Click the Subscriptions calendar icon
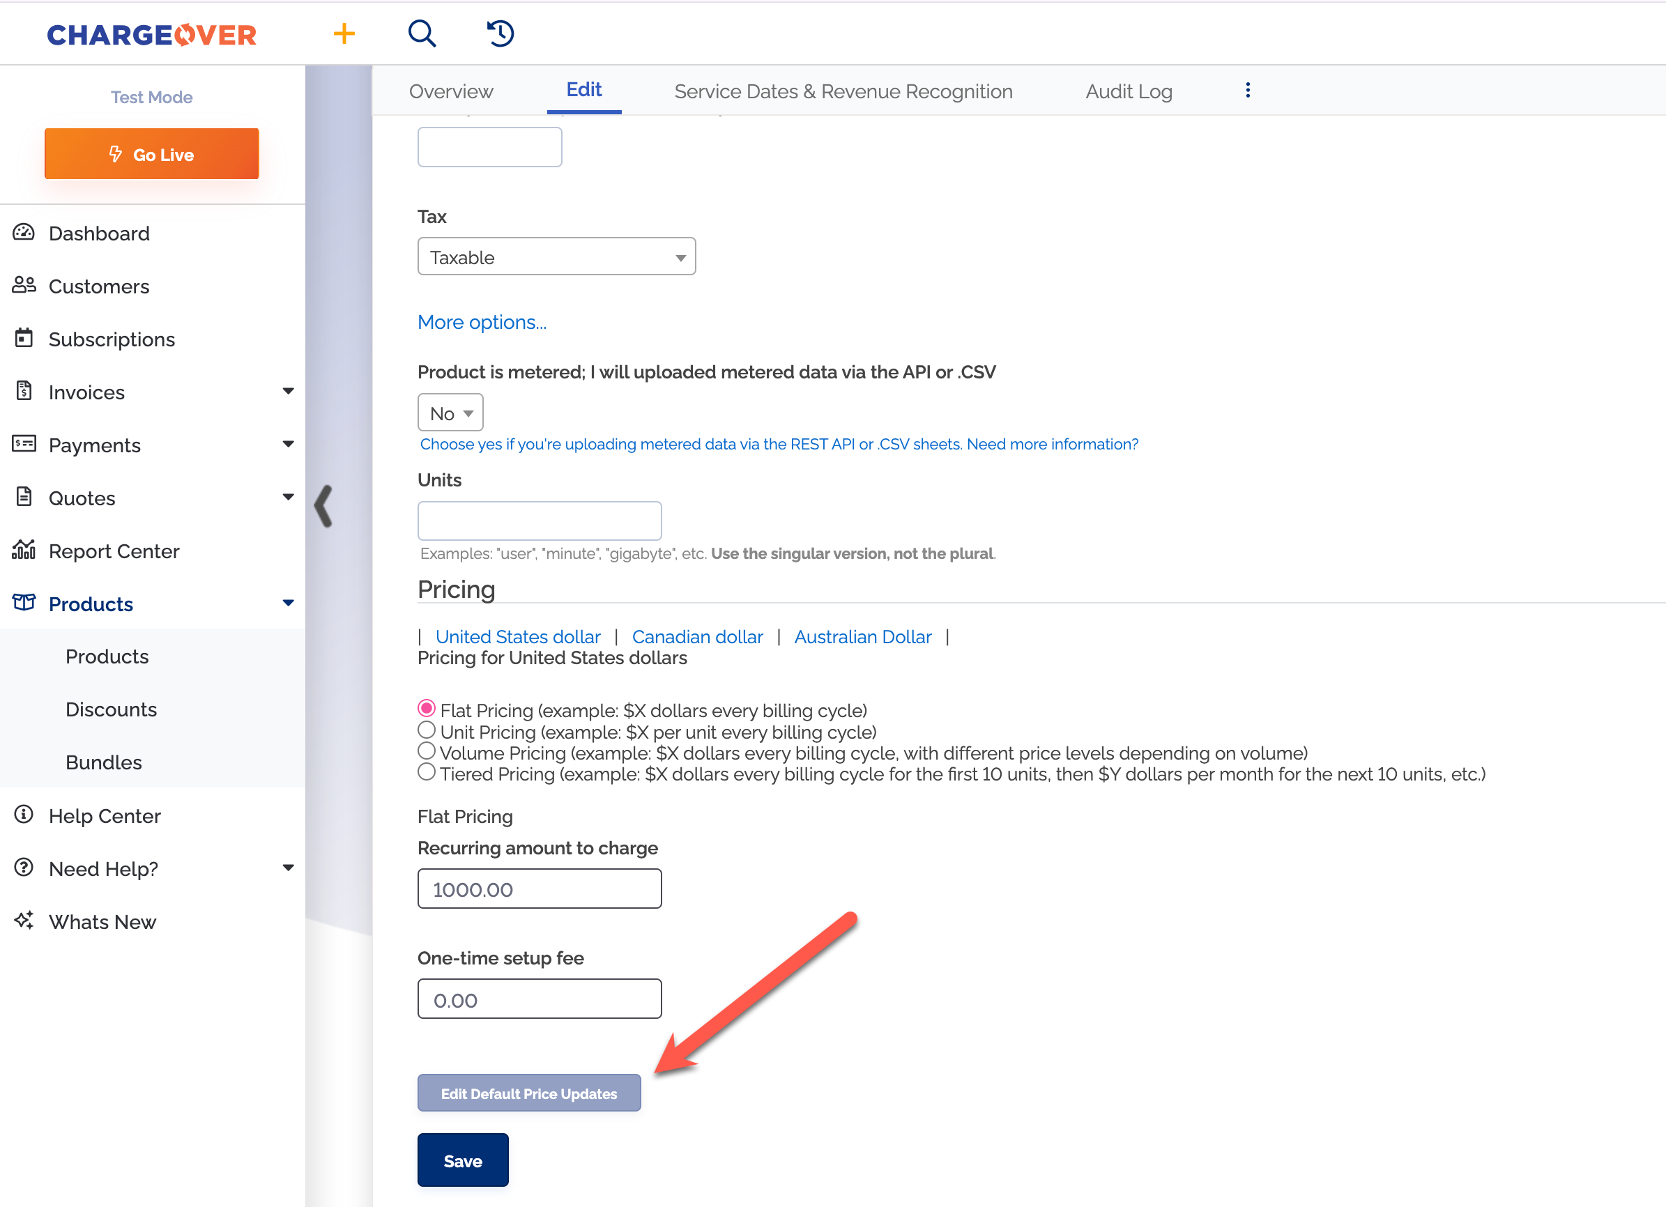The height and width of the screenshot is (1207, 1666). (24, 339)
